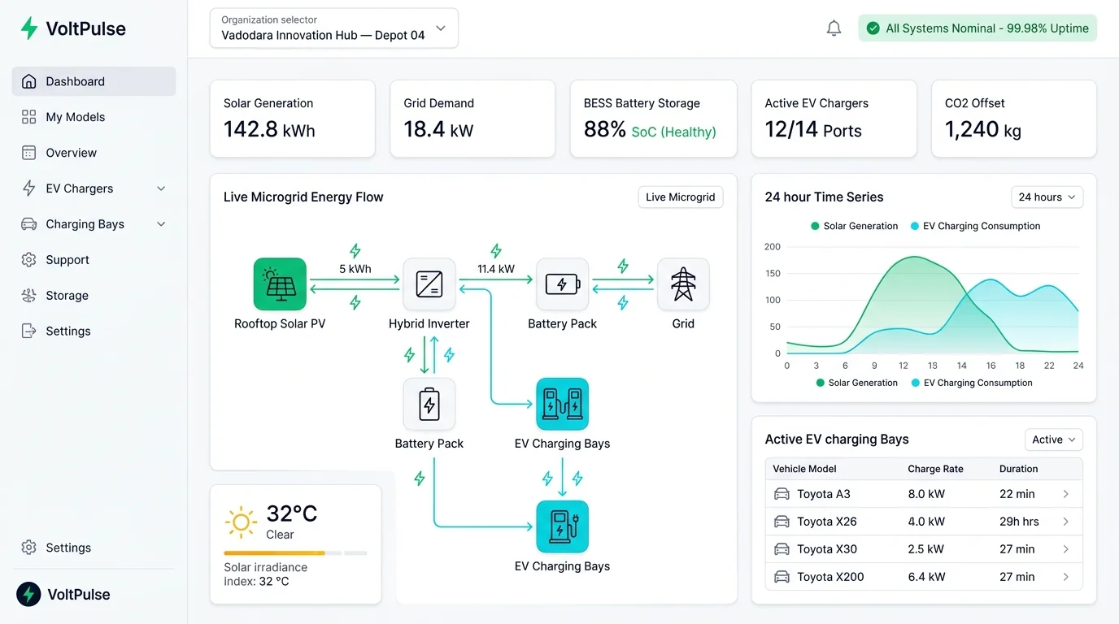Screen dimensions: 1119x624
Task: Open My Models in sidebar
Action: click(94, 117)
